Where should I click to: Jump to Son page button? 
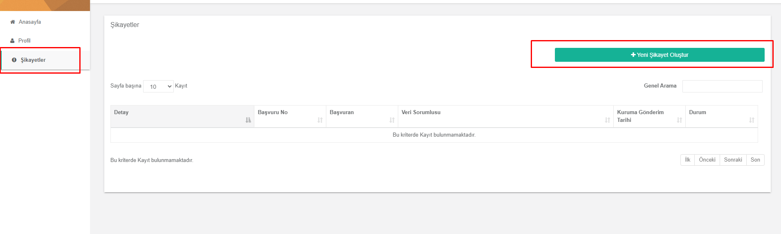(x=755, y=160)
